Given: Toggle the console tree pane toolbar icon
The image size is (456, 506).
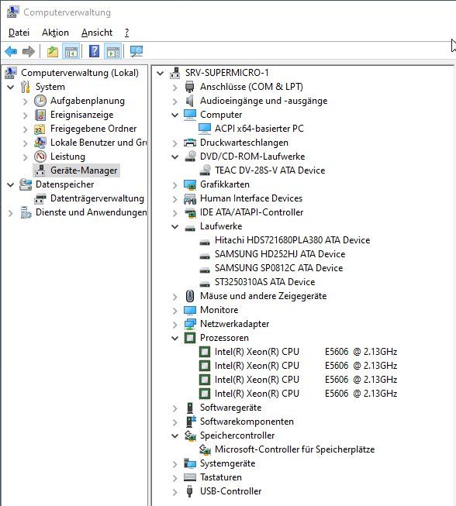Looking at the screenshot, I should tap(71, 51).
